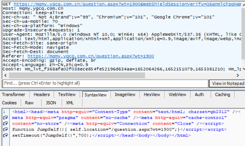
Task: Open the Auth tab
Action: click(x=199, y=95)
